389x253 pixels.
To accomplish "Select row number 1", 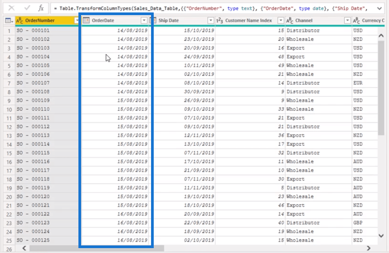I will 9,31.
